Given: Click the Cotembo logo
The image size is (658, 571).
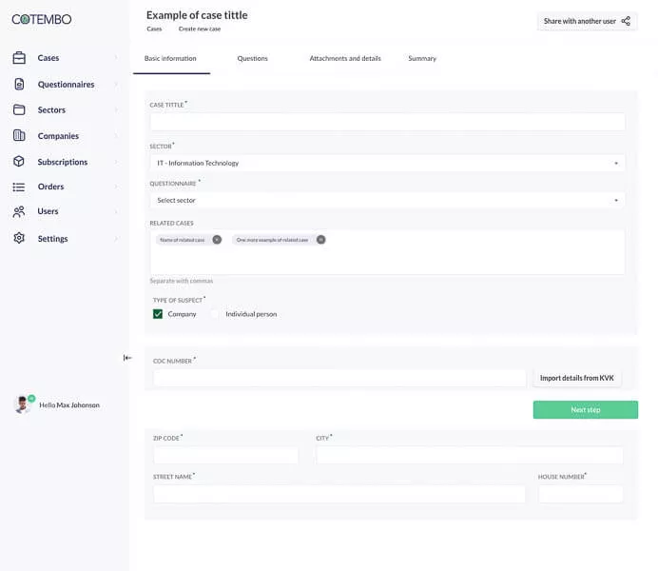Looking at the screenshot, I should 42,19.
